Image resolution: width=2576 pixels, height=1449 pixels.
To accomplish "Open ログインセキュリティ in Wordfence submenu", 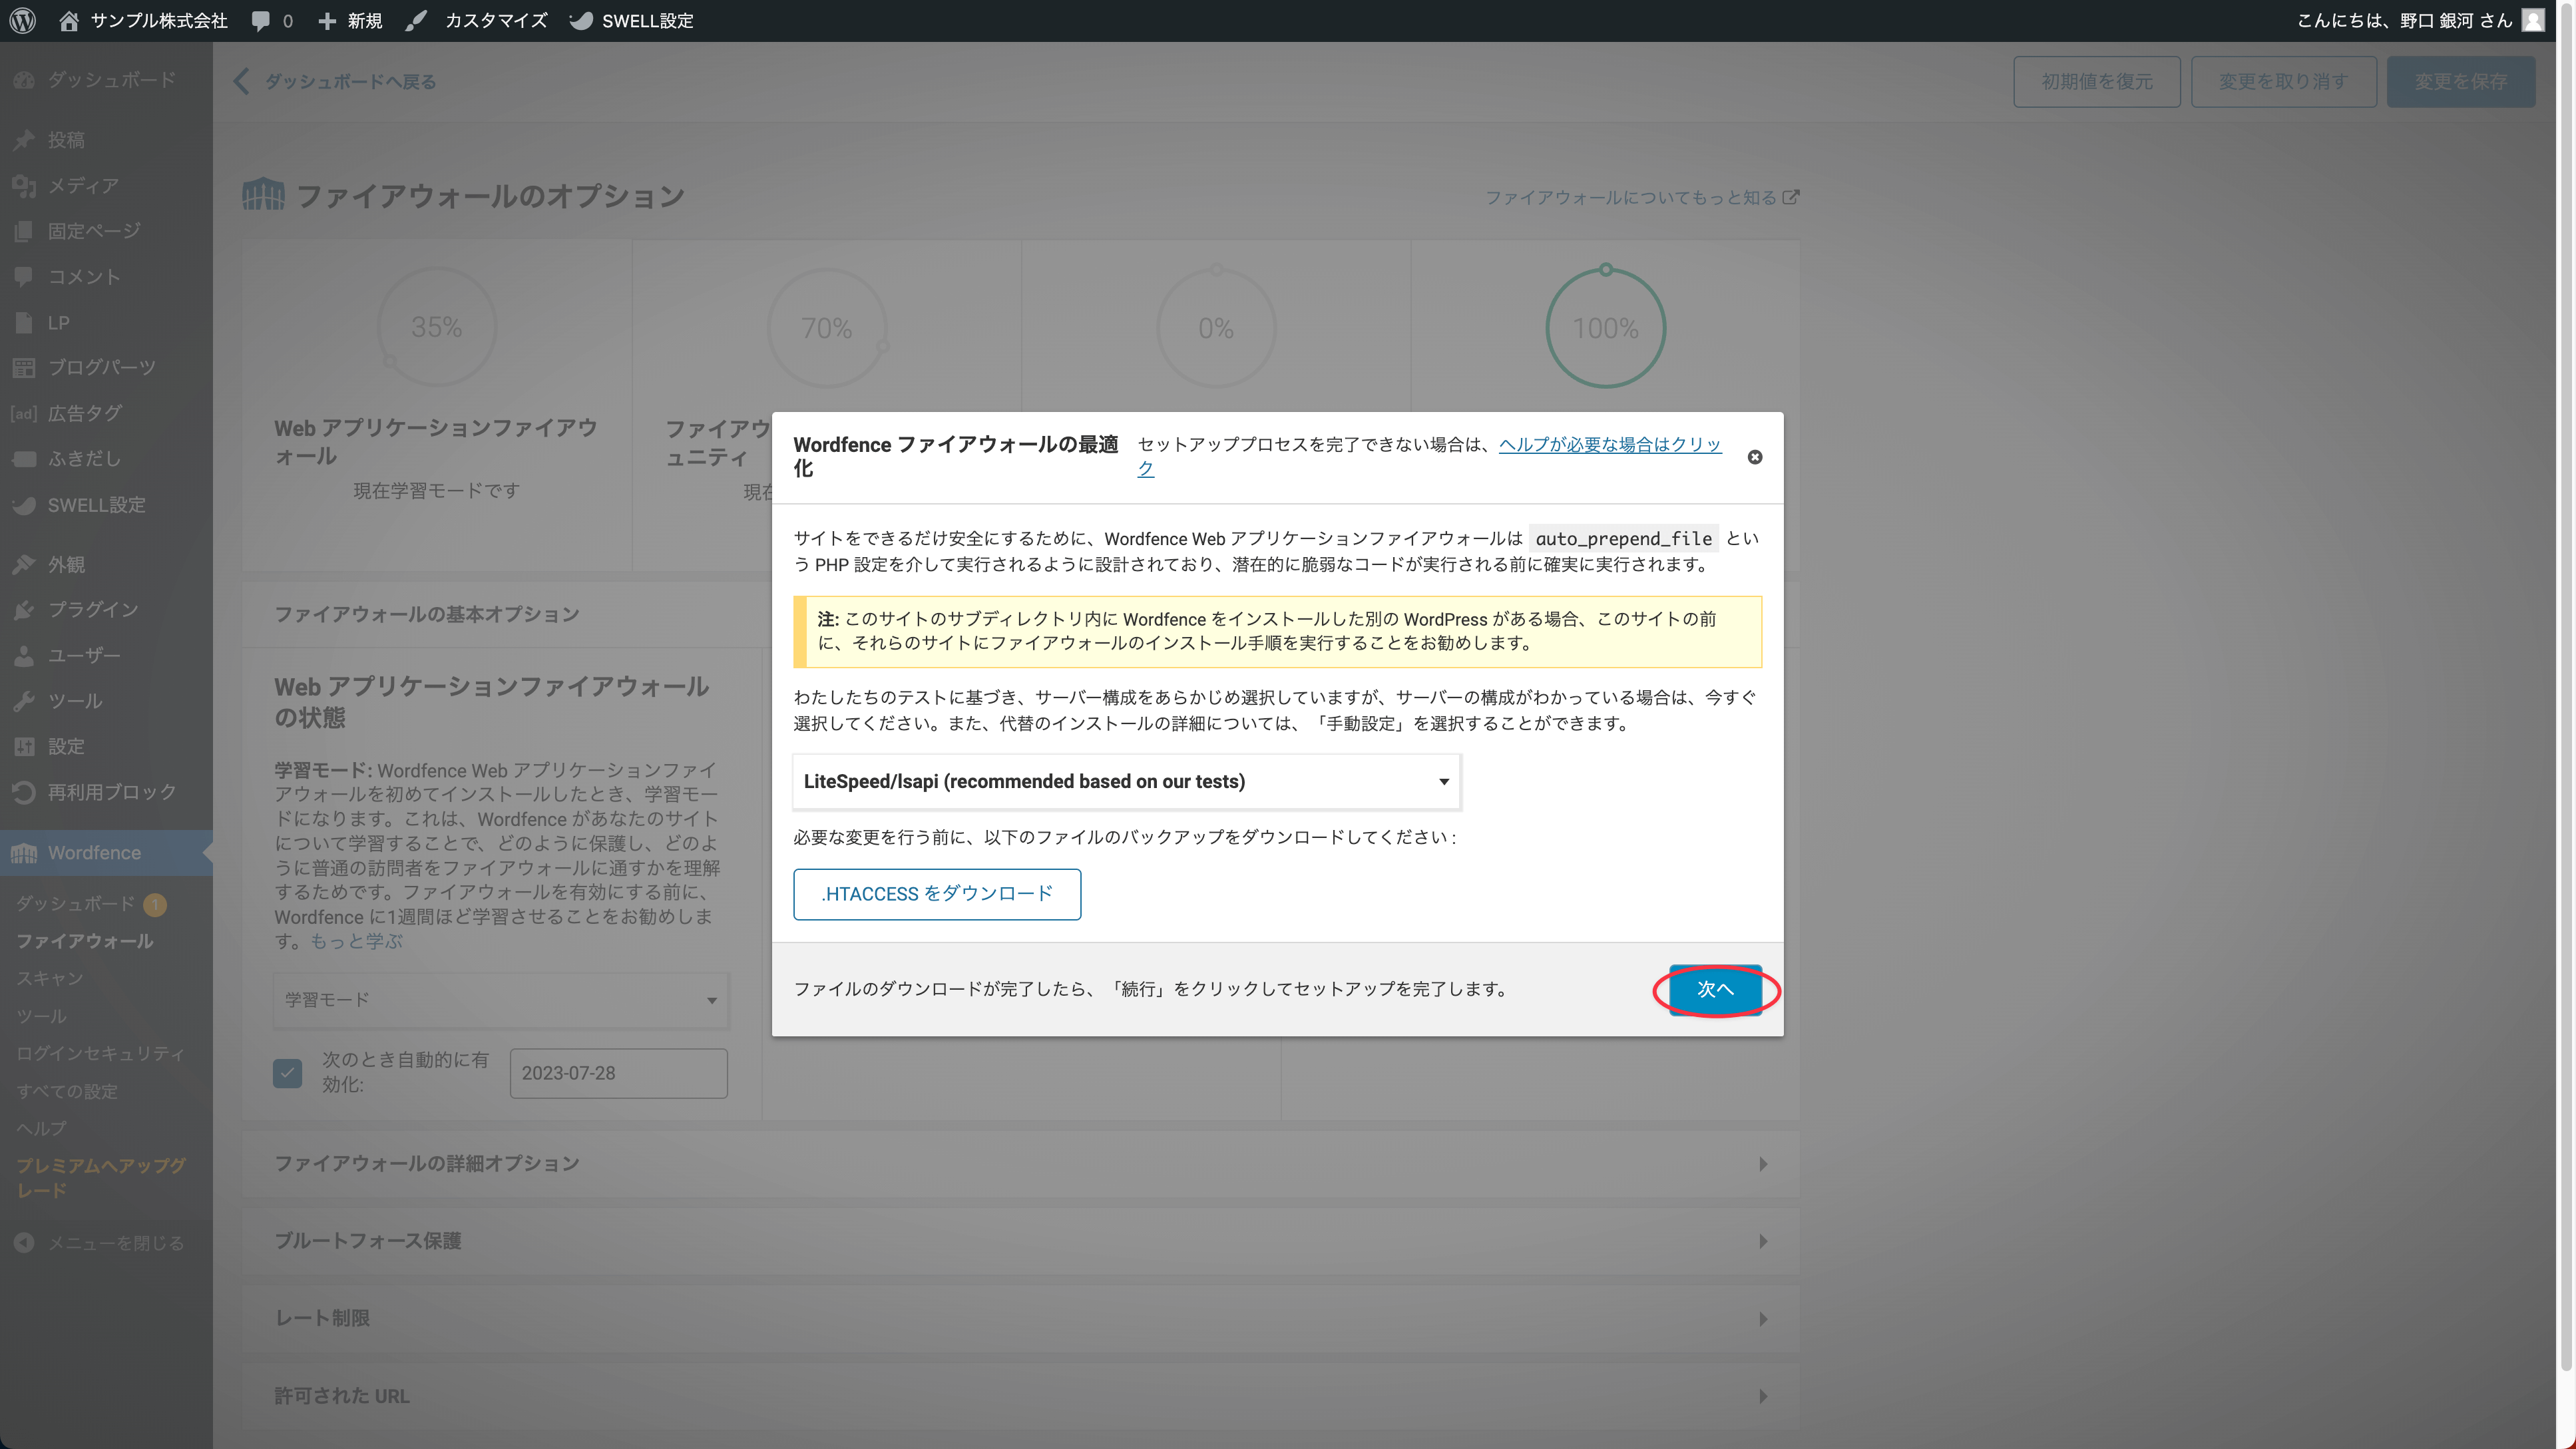I will pyautogui.click(x=100, y=1053).
